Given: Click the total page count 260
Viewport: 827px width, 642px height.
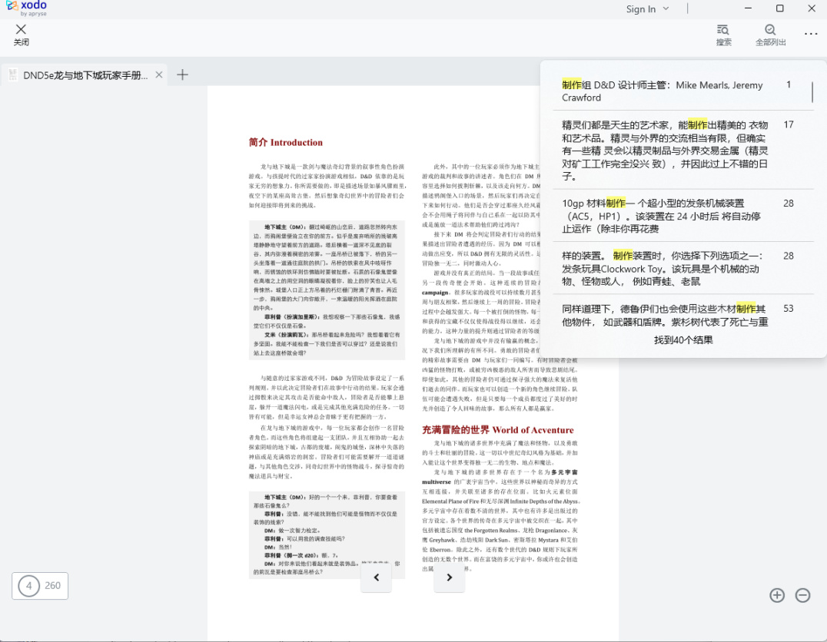Looking at the screenshot, I should pyautogui.click(x=53, y=586).
